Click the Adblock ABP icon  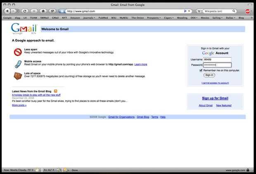[x=247, y=11]
